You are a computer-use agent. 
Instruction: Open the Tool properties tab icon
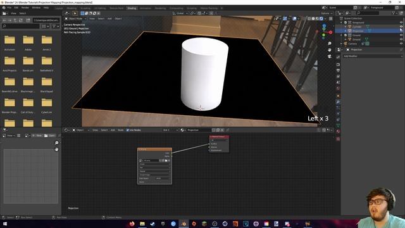[338, 57]
